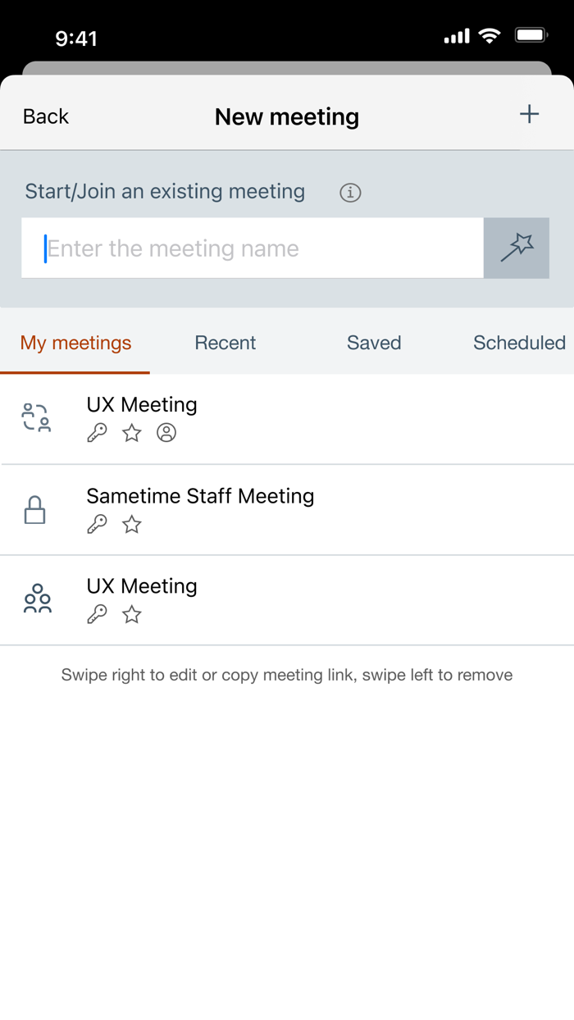The image size is (574, 1020).
Task: Toggle the star on the last UX Meeting
Action: coord(131,613)
